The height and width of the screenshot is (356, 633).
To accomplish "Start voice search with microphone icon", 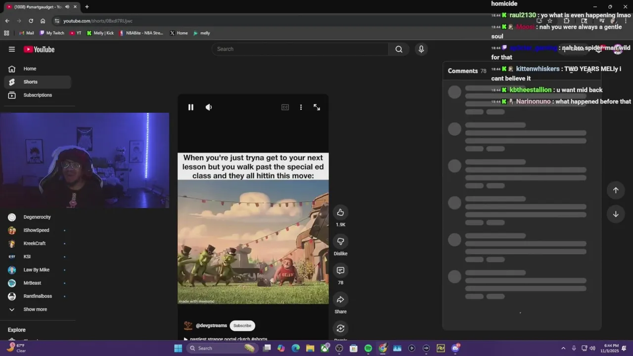I will coord(421,49).
